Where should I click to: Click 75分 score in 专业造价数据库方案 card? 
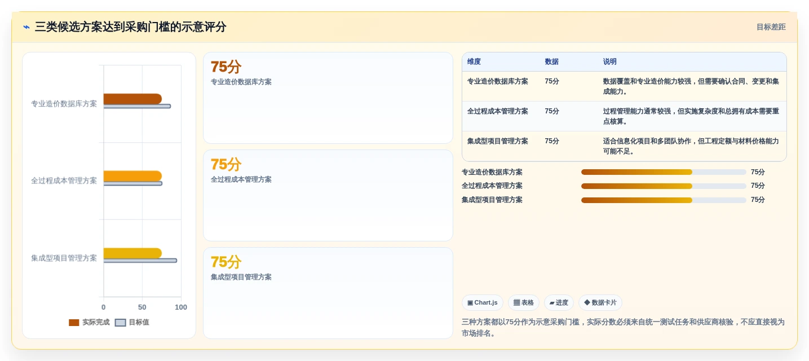226,67
